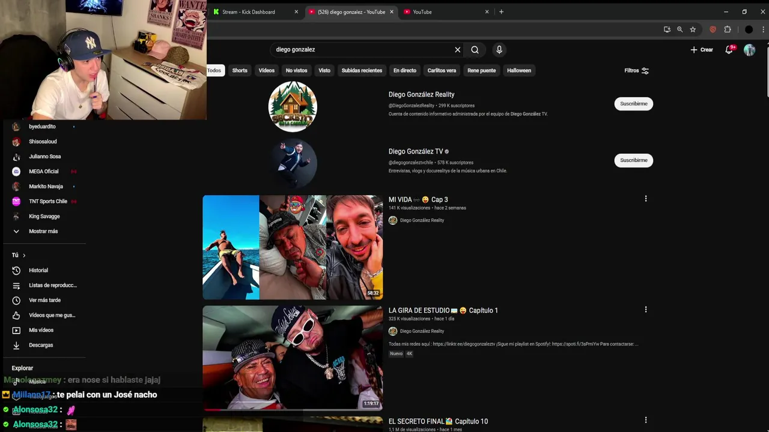Open the Diego González TV channel title

coord(415,151)
